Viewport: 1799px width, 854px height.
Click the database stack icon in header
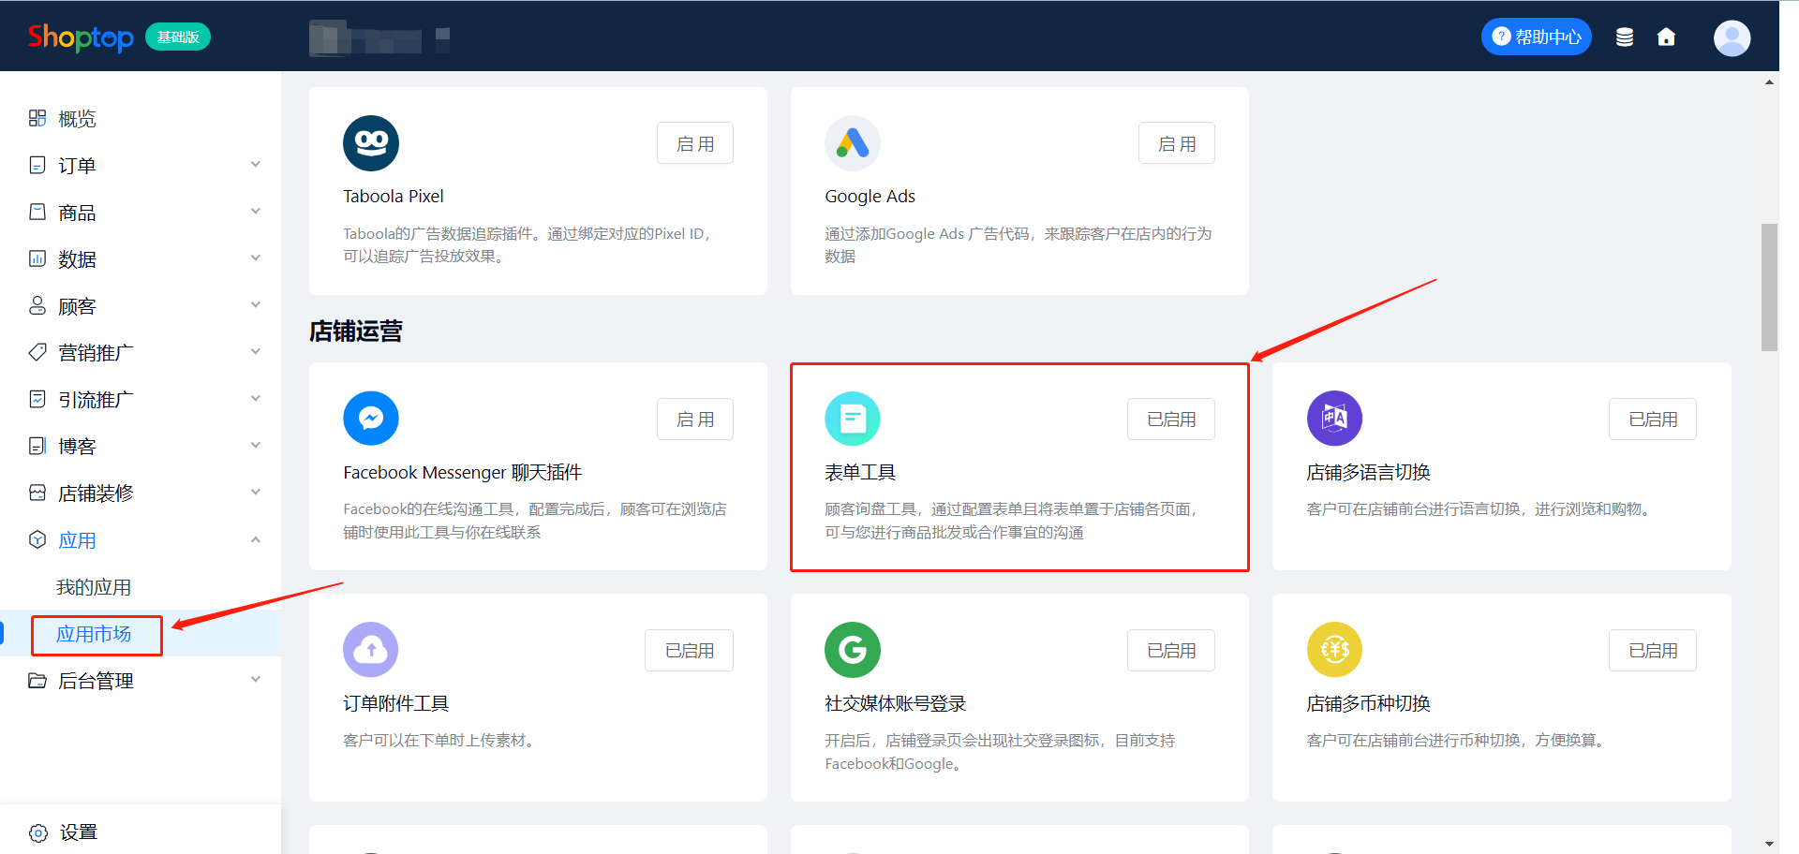(1625, 37)
